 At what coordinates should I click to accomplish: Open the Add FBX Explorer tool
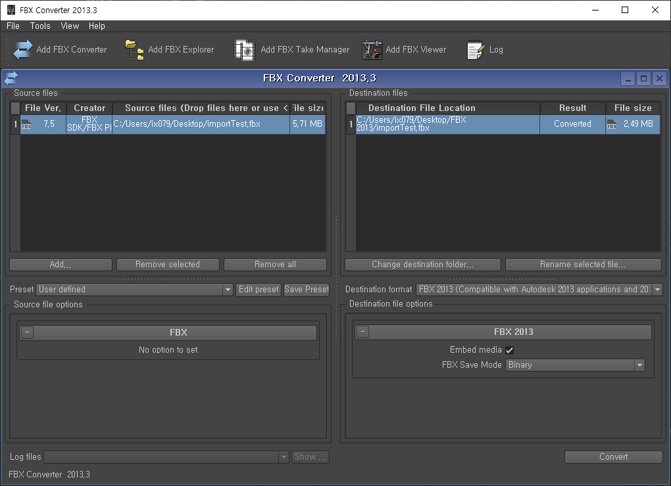135,50
